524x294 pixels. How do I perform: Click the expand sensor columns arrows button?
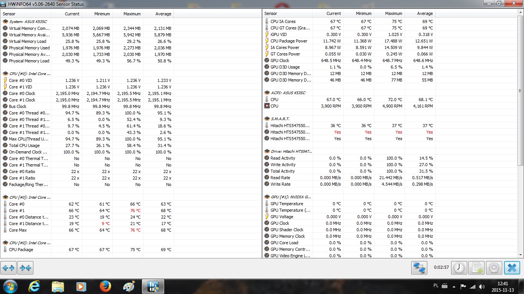coord(8,268)
